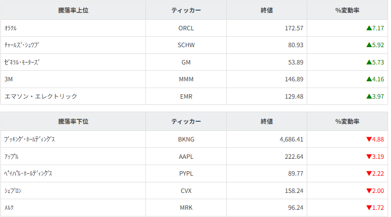Image resolution: width=391 pixels, height=217 pixels.
Task: Click the green up arrow beside 5.73
Action: point(369,63)
